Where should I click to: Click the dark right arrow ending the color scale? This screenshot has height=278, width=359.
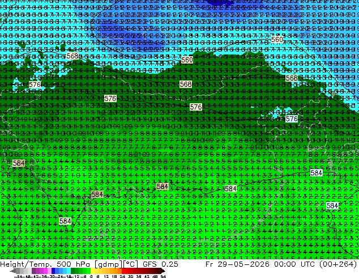[x=163, y=271]
